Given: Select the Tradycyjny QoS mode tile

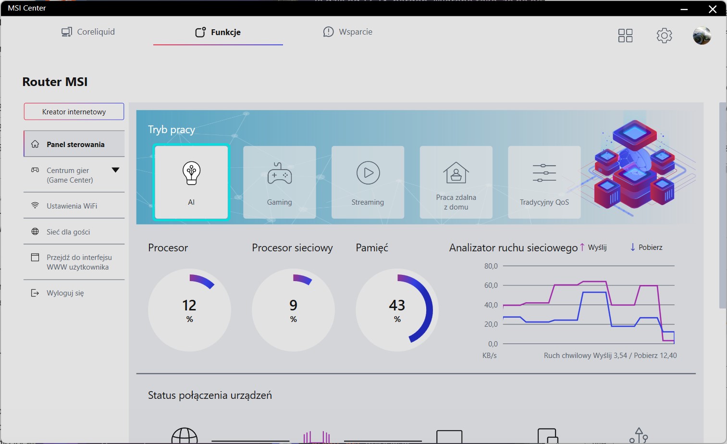Looking at the screenshot, I should [544, 182].
